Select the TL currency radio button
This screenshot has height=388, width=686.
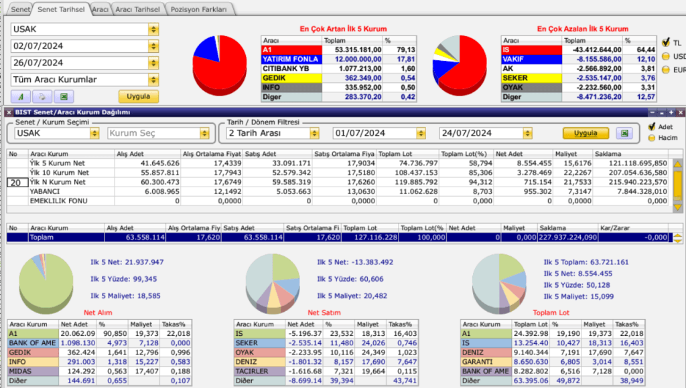pos(666,42)
